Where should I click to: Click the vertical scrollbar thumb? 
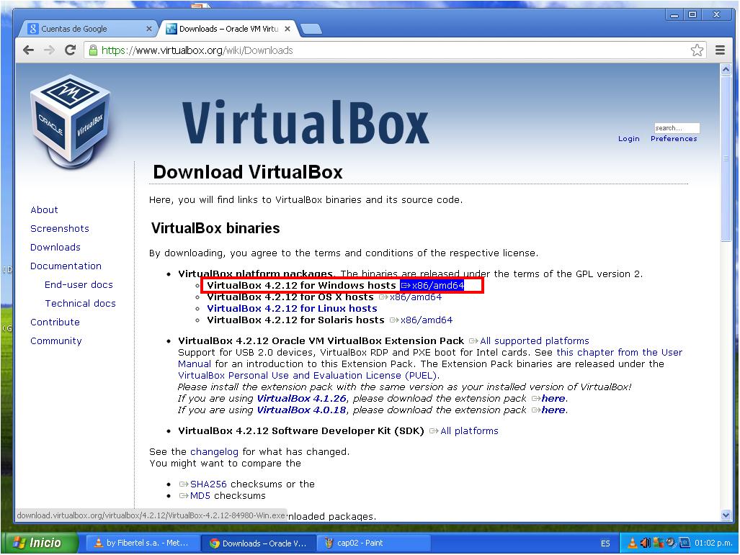click(726, 158)
